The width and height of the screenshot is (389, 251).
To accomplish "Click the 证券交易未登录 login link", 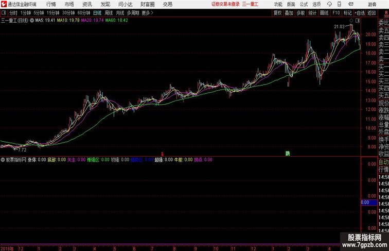I will (225, 4).
